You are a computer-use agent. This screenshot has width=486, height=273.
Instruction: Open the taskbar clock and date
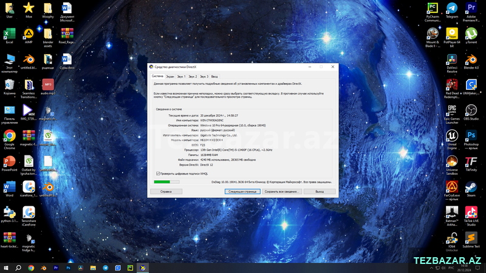pos(464,268)
